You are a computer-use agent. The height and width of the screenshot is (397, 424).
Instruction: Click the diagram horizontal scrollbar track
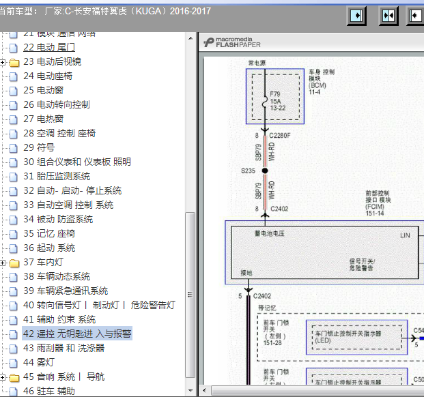point(317,390)
